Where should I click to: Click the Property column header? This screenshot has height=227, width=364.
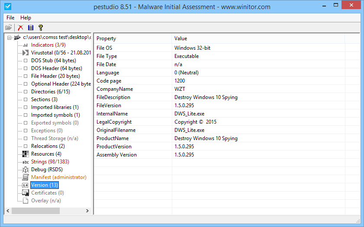pos(133,38)
